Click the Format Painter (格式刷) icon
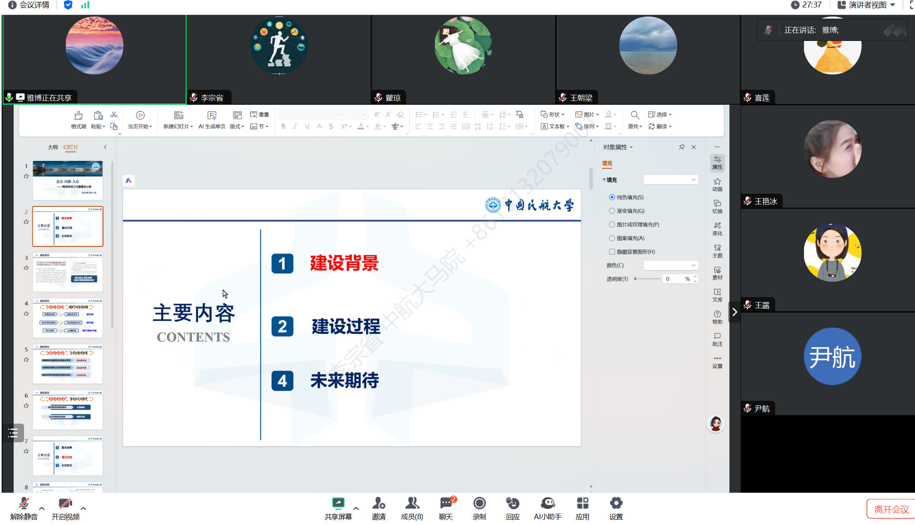The image size is (915, 525). pyautogui.click(x=78, y=116)
